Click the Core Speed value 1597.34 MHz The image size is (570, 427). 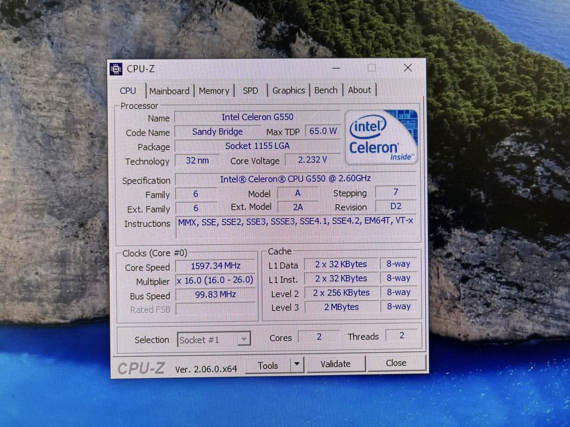(216, 266)
